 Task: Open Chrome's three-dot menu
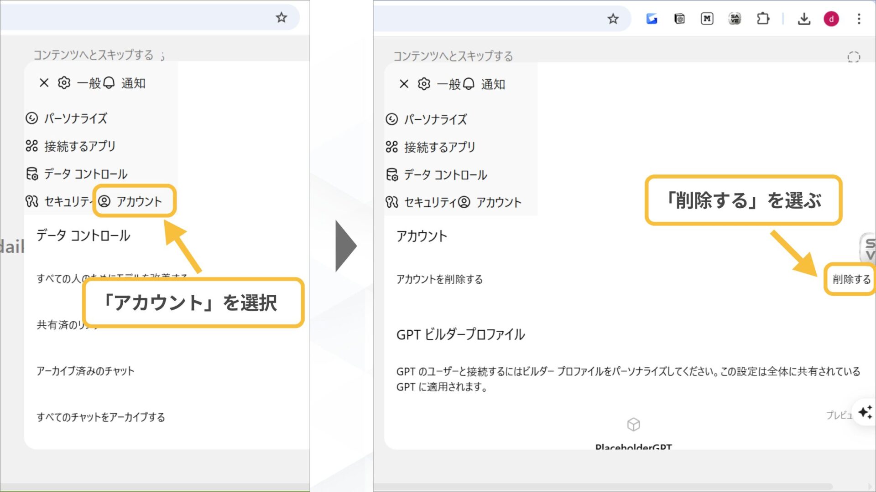[x=860, y=19]
